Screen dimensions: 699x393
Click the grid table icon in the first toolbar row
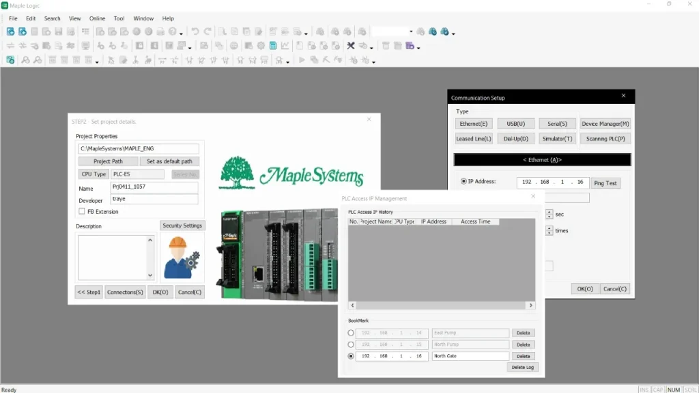[x=85, y=31]
